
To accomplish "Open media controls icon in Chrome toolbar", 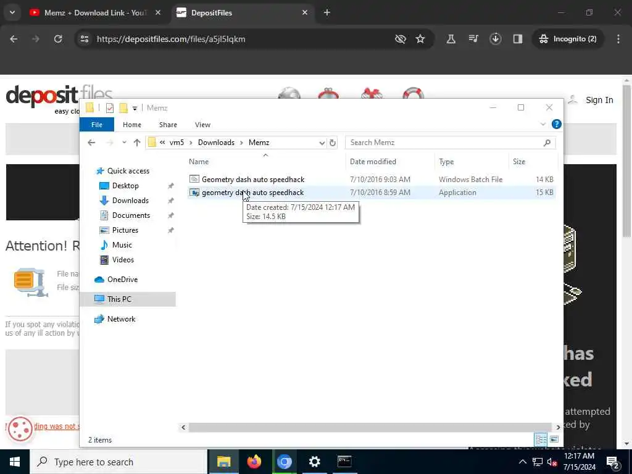I will click(473, 39).
